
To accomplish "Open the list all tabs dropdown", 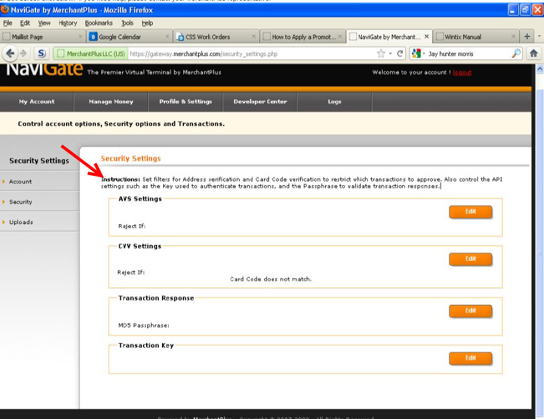I will pyautogui.click(x=539, y=37).
